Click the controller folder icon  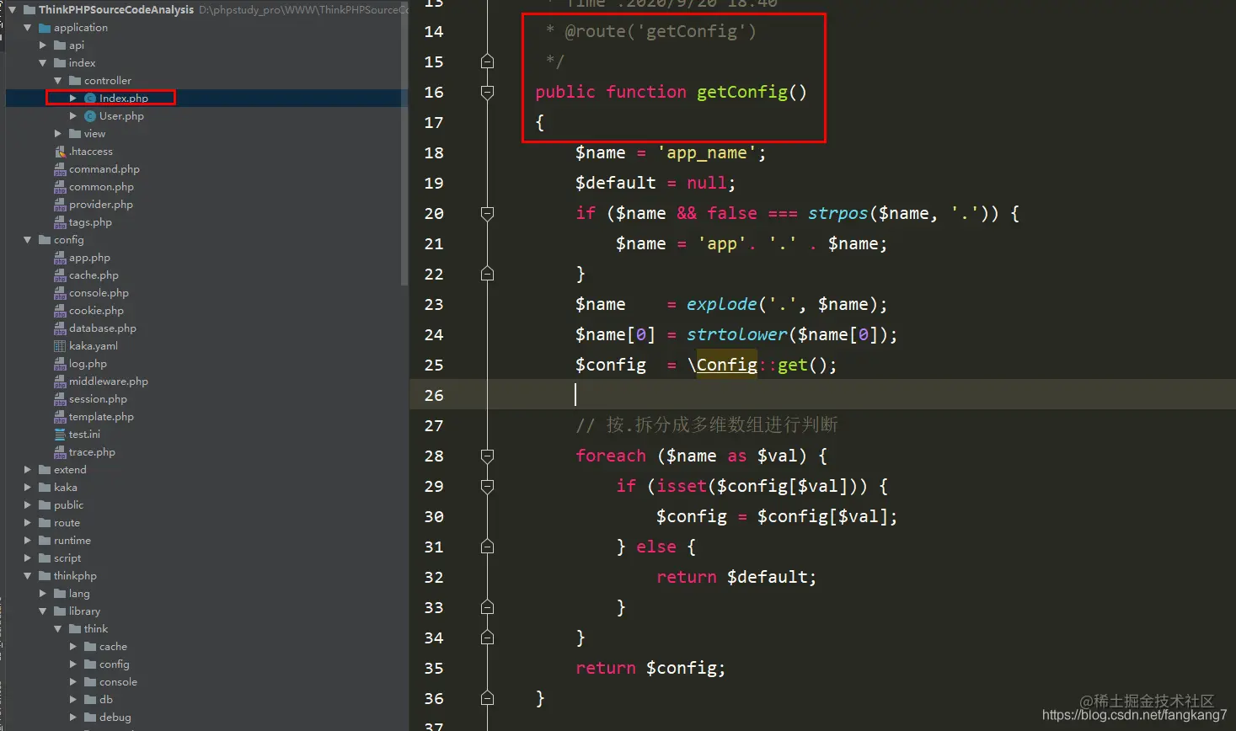click(x=75, y=81)
